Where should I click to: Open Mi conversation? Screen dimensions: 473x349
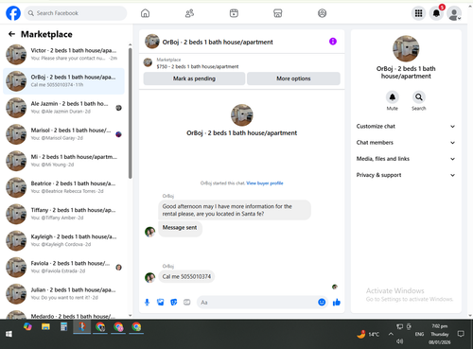63,161
